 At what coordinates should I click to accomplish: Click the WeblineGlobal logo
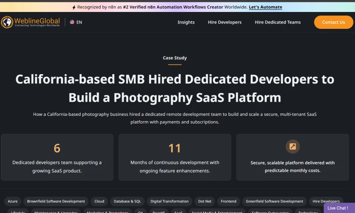[30, 22]
